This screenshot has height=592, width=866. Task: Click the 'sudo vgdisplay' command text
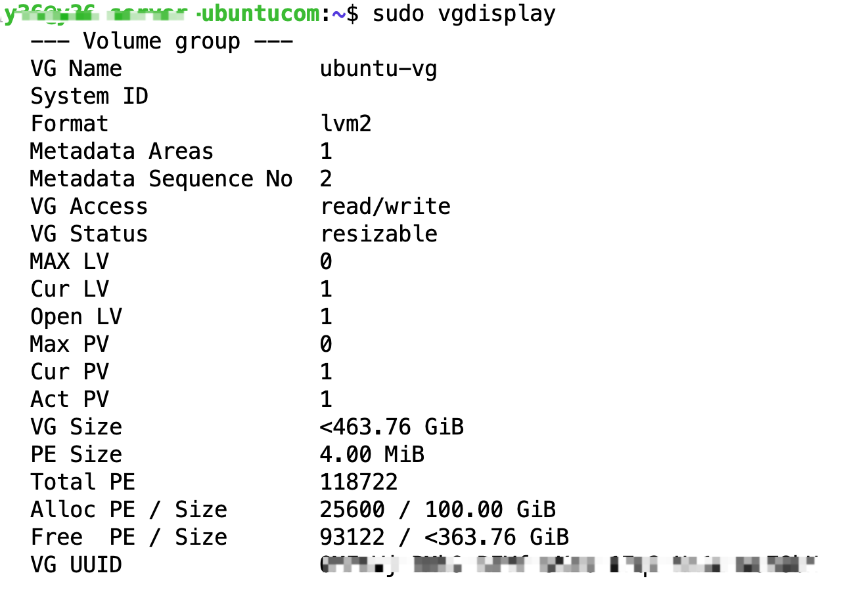[x=464, y=14]
